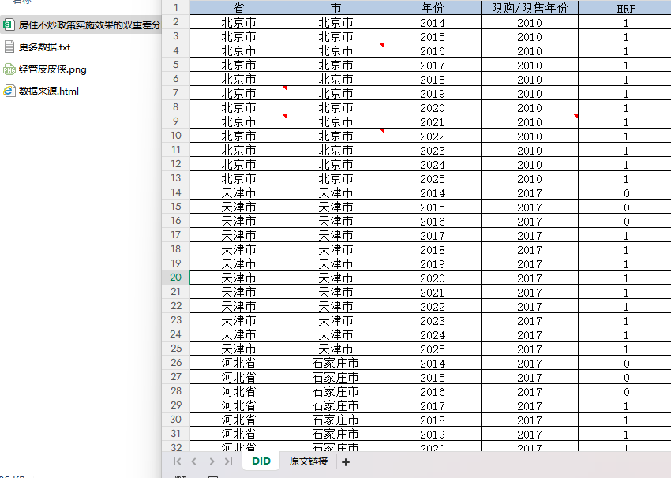Select row header number 14

click(x=176, y=192)
